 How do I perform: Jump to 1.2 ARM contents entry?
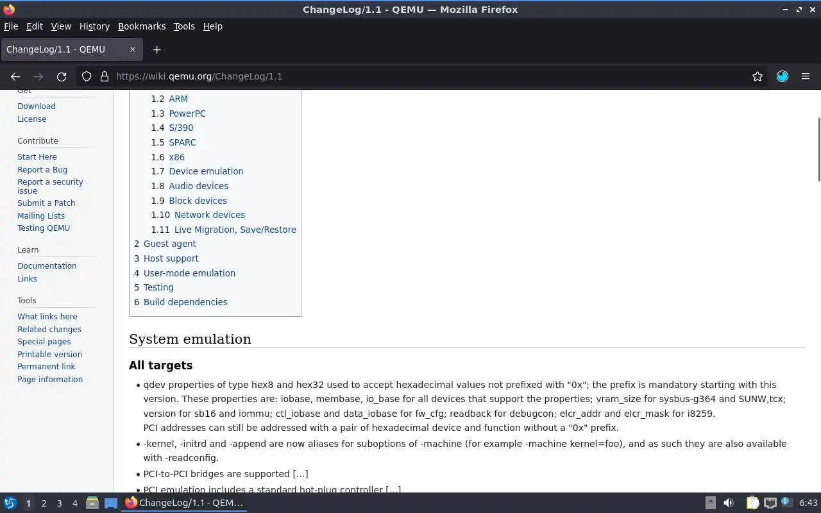point(169,99)
